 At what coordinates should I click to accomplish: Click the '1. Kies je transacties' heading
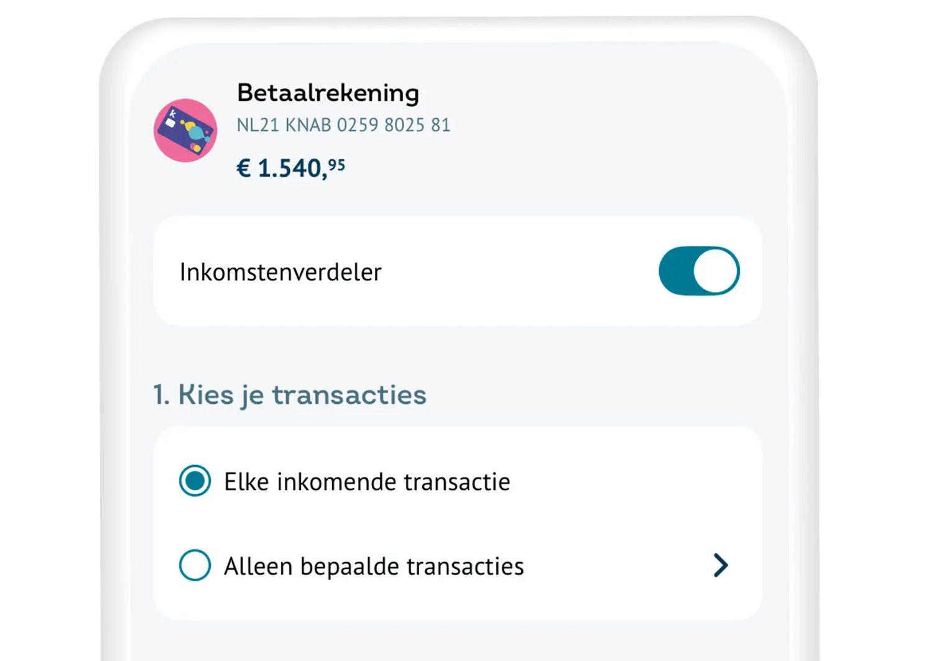click(x=290, y=395)
